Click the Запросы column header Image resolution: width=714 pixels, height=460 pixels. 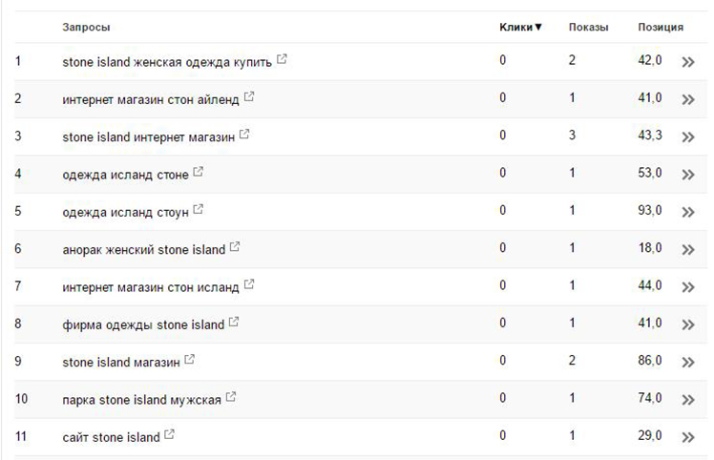pos(86,28)
